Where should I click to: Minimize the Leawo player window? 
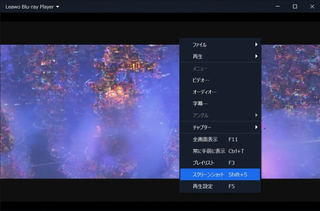pyautogui.click(x=277, y=6)
